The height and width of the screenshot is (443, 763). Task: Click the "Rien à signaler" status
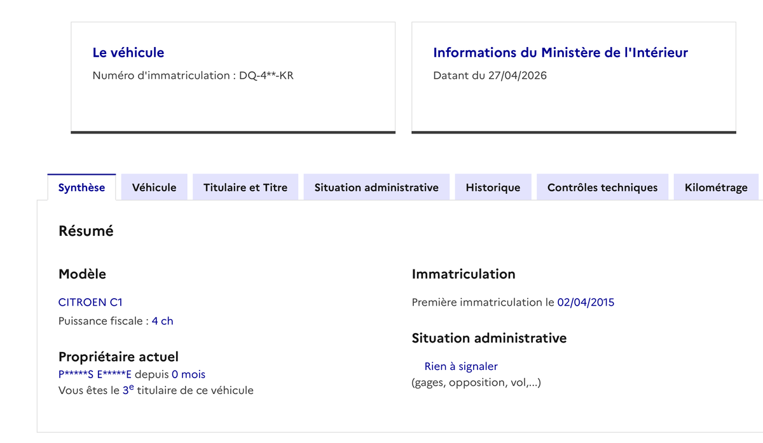click(461, 366)
